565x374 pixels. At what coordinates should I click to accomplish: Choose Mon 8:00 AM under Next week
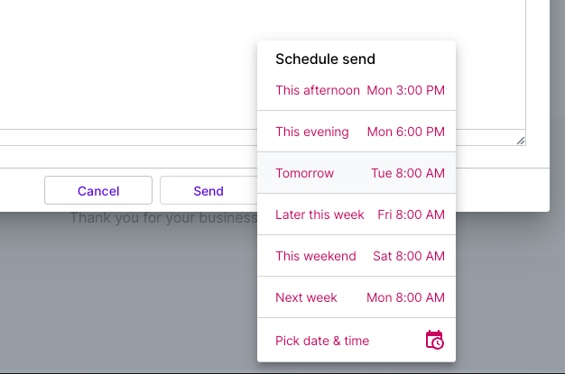(x=406, y=297)
